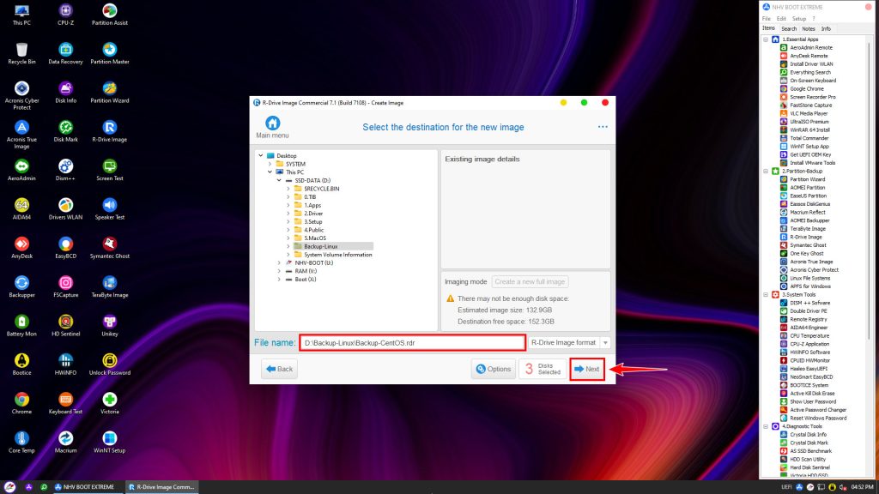Image resolution: width=879 pixels, height=494 pixels.
Task: Launch Partition Assist from the desktop
Action: pos(110,15)
